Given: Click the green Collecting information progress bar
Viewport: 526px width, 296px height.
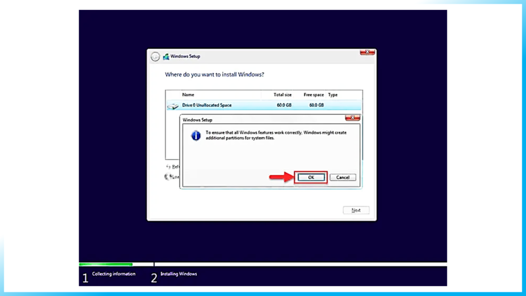Looking at the screenshot, I should [x=105, y=264].
